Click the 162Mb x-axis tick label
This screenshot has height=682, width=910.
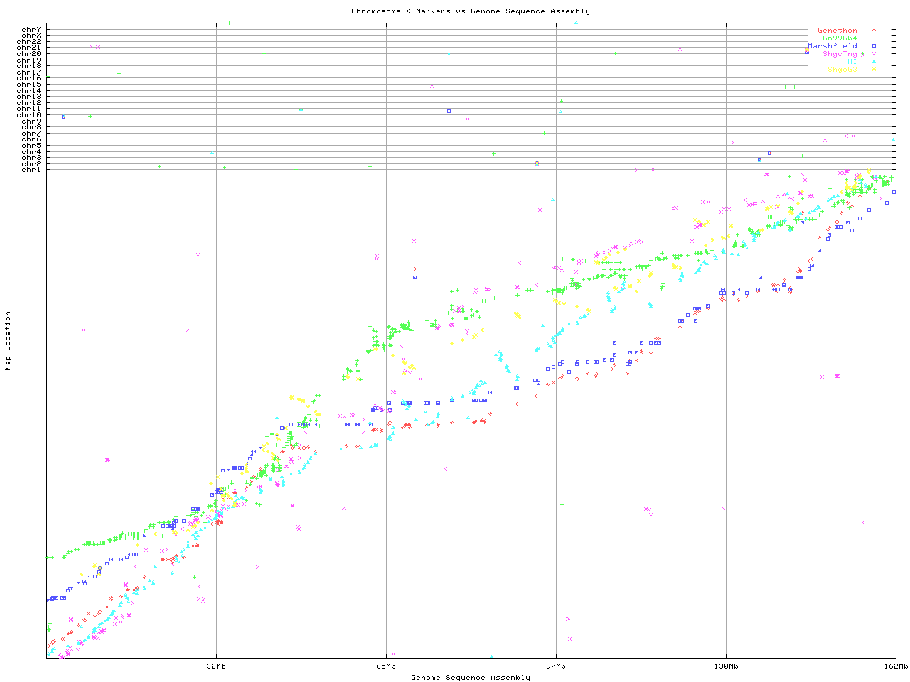click(x=896, y=666)
